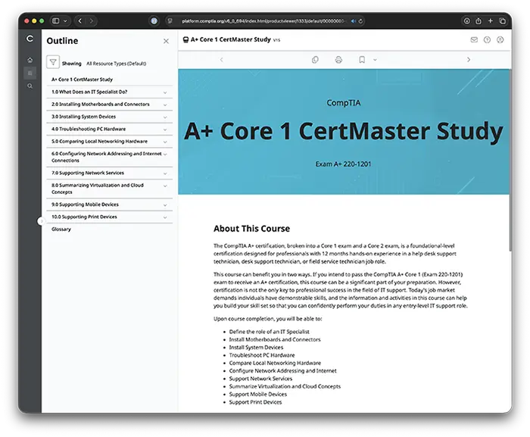Image resolution: width=530 pixels, height=437 pixels.
Task: Expand 4.0 Troubleshooting PC Hardware chevron
Action: (165, 130)
